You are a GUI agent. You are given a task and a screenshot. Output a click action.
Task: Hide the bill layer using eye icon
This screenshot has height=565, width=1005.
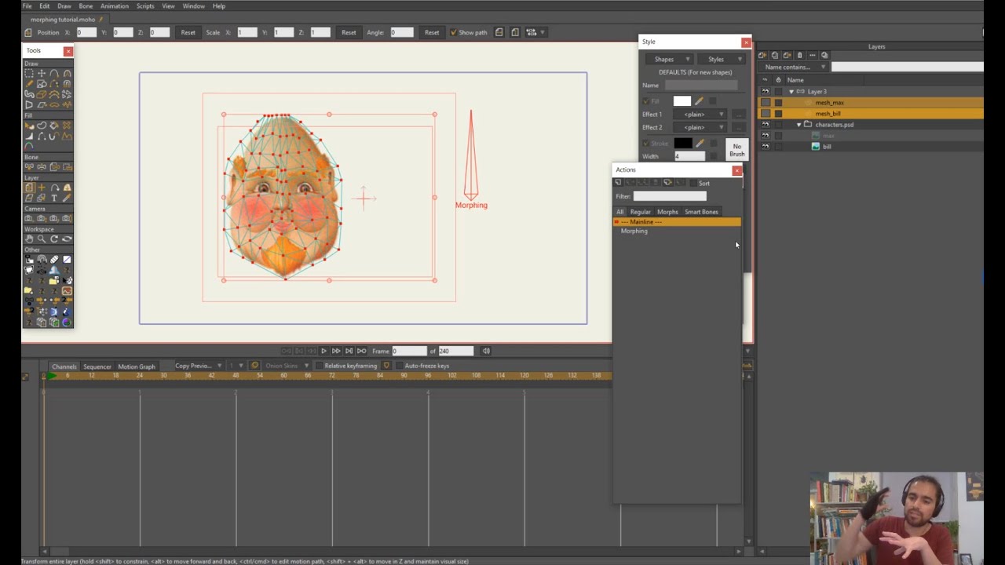766,147
